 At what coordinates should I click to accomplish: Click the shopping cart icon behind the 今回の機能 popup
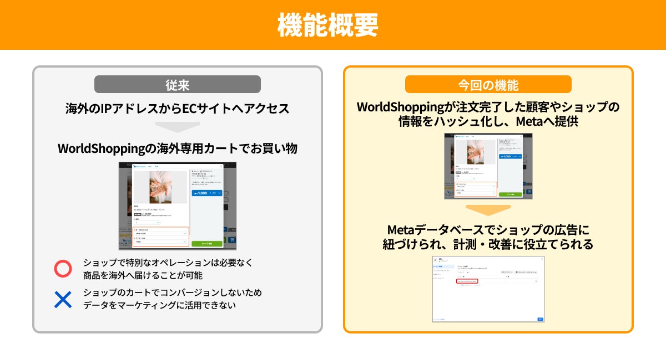click(529, 192)
